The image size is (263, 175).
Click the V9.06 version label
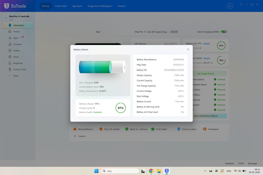tap(241, 163)
